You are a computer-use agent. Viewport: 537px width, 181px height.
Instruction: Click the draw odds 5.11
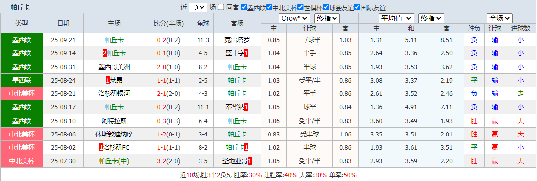[411, 40]
